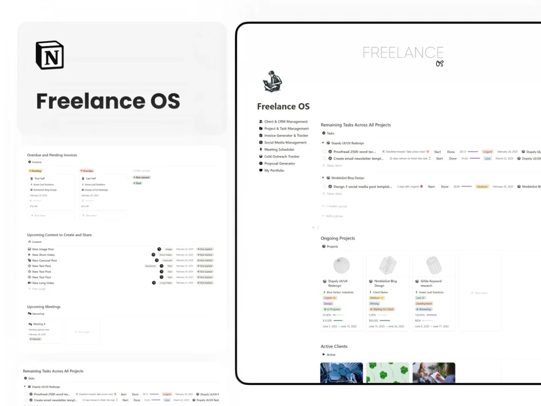Click Social Media Management icon
The image size is (541, 406).
pyautogui.click(x=261, y=142)
